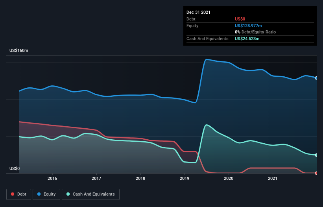Click the cash value US$24.523m in tooltip
This screenshot has height=207, width=323.
[247, 39]
